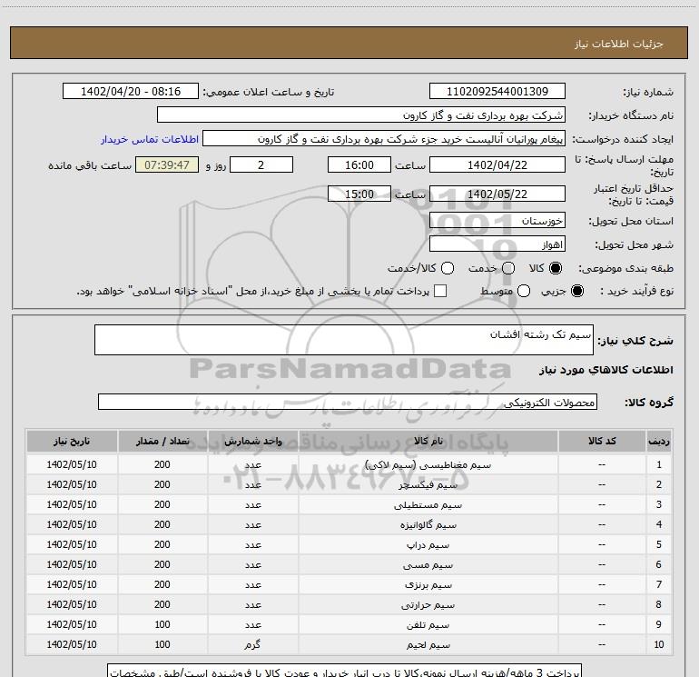Click the response deadline date 1402/04/22
Viewport: 699px width, 677px height.
click(497, 164)
